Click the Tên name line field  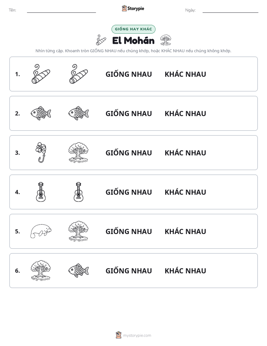61,10
